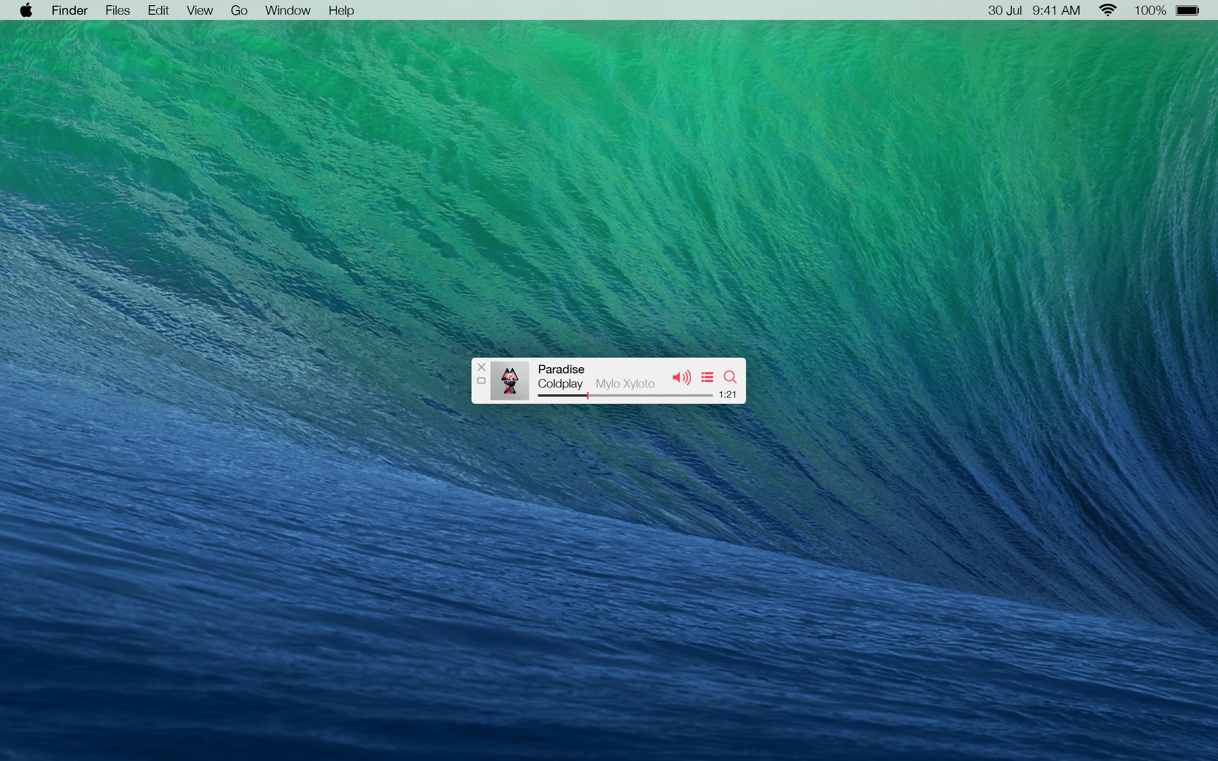This screenshot has width=1218, height=761.
Task: Click the 1:21 remaining time display
Action: click(x=727, y=394)
